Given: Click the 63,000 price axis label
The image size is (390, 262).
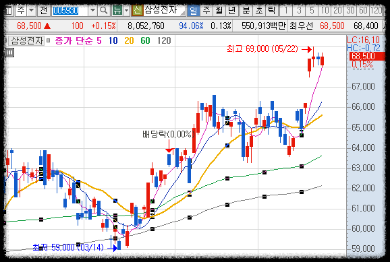Looking at the screenshot, I should [x=364, y=168].
